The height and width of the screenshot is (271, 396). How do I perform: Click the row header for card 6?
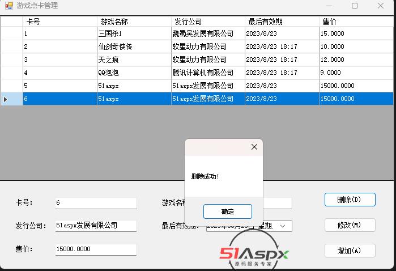coord(12,99)
